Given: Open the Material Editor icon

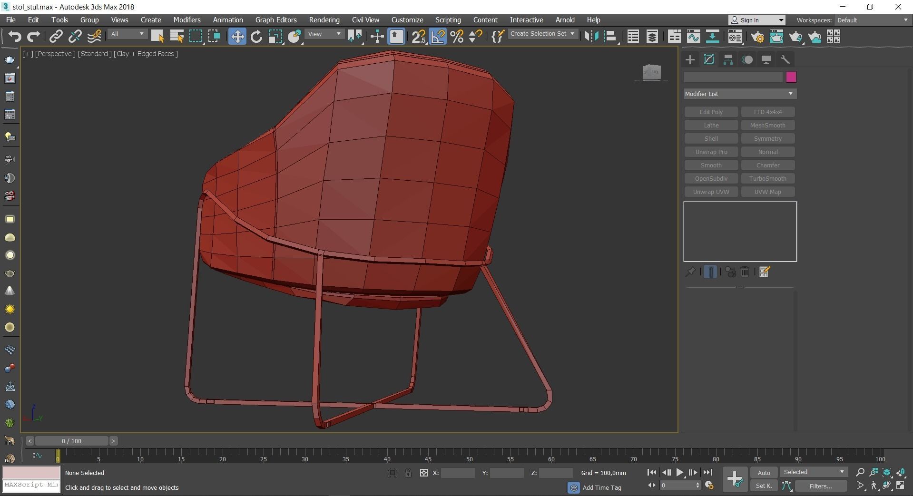Looking at the screenshot, I should coord(735,36).
